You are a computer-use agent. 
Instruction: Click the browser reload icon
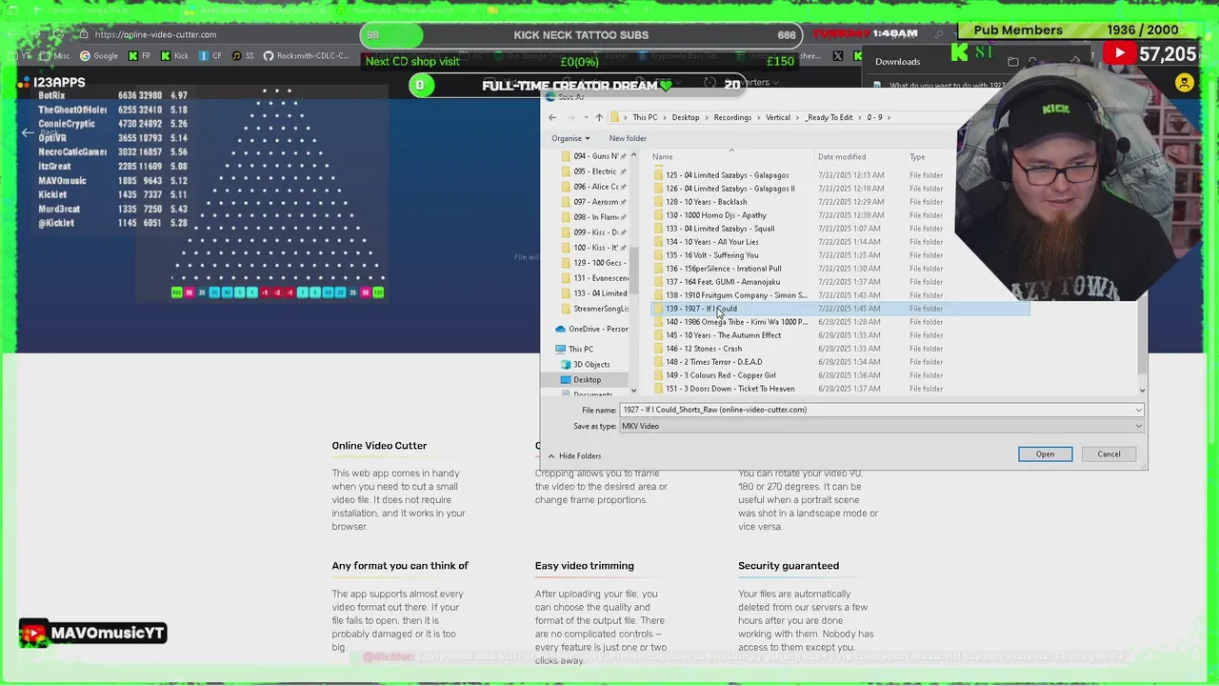point(57,34)
